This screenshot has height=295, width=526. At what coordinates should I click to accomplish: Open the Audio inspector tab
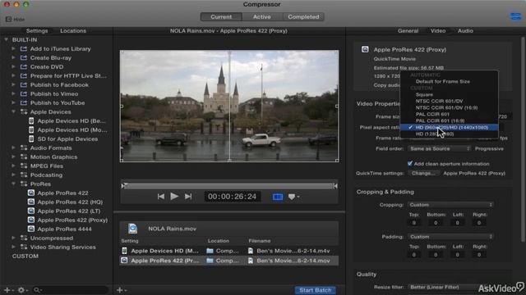pos(465,31)
